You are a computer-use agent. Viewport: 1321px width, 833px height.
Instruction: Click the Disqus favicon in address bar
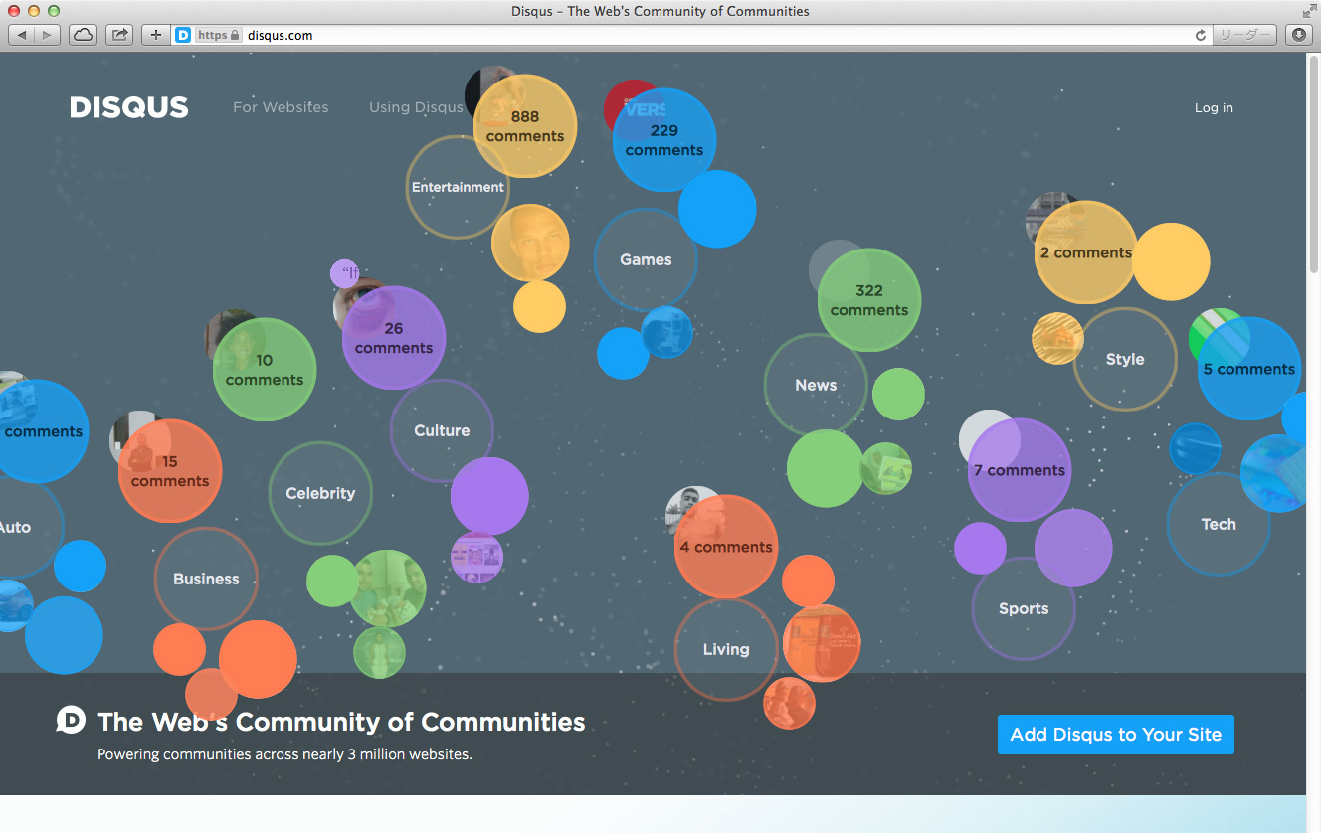183,35
